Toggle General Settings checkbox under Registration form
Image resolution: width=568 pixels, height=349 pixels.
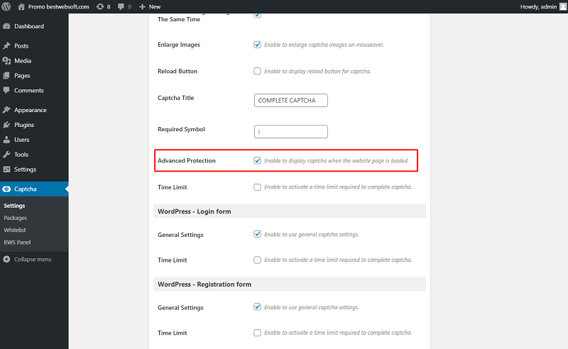(x=257, y=307)
